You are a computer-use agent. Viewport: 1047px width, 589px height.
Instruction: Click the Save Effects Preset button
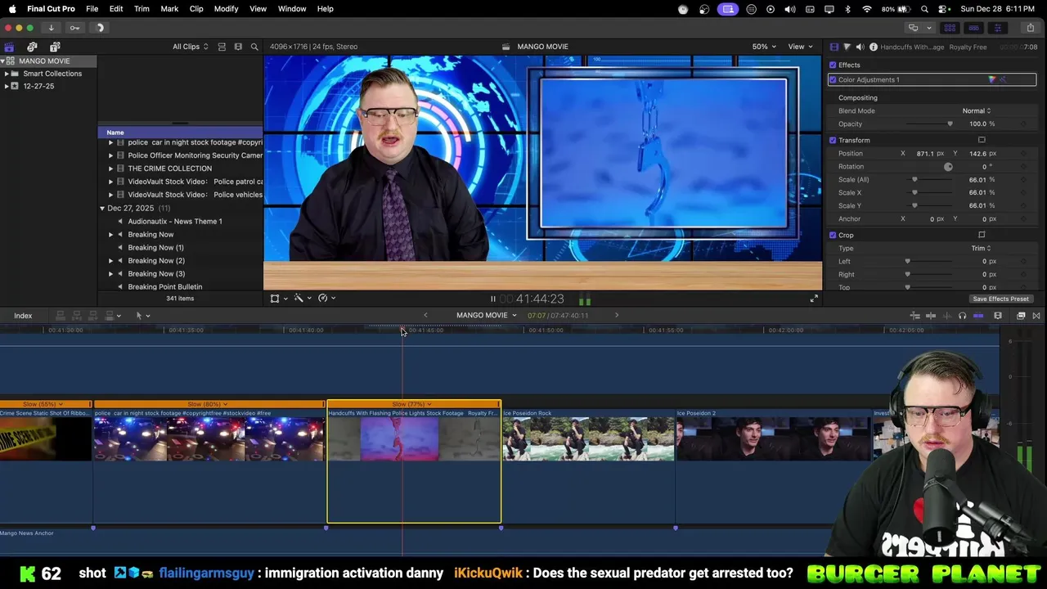(x=1000, y=299)
